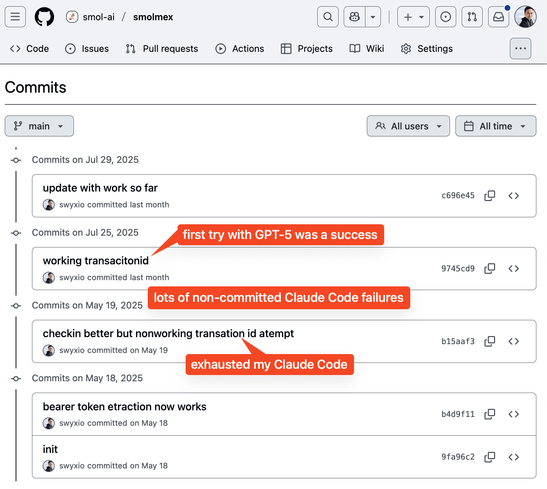Open commit 'bearer token etraction now works'
547x489 pixels.
pos(125,407)
